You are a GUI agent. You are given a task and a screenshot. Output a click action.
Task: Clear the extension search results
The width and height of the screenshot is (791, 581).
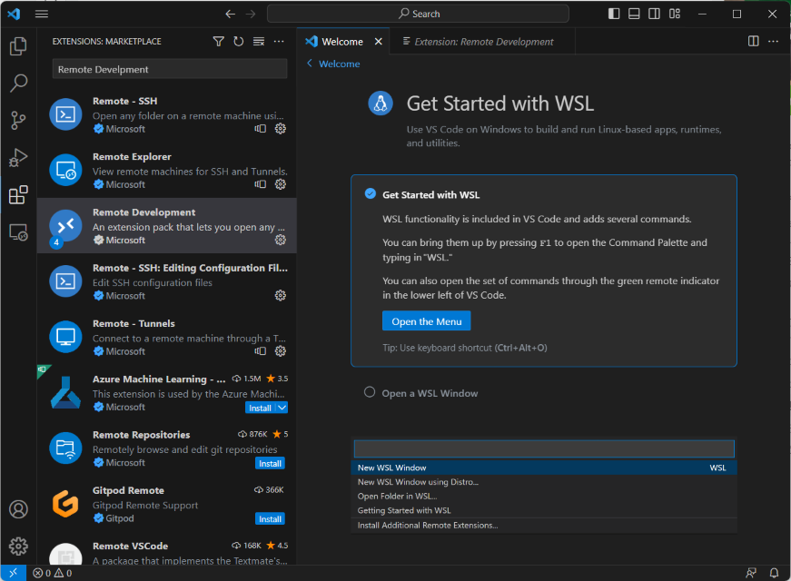point(257,41)
